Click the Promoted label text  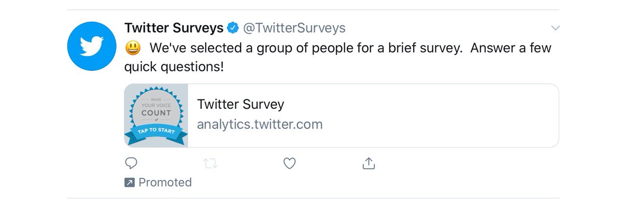[x=165, y=182]
